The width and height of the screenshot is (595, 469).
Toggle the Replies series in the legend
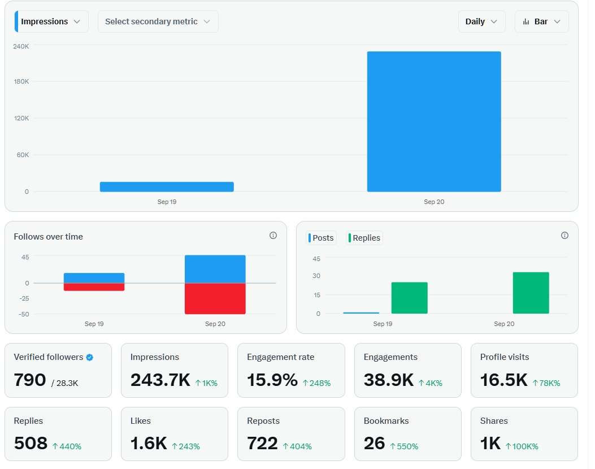[364, 238]
